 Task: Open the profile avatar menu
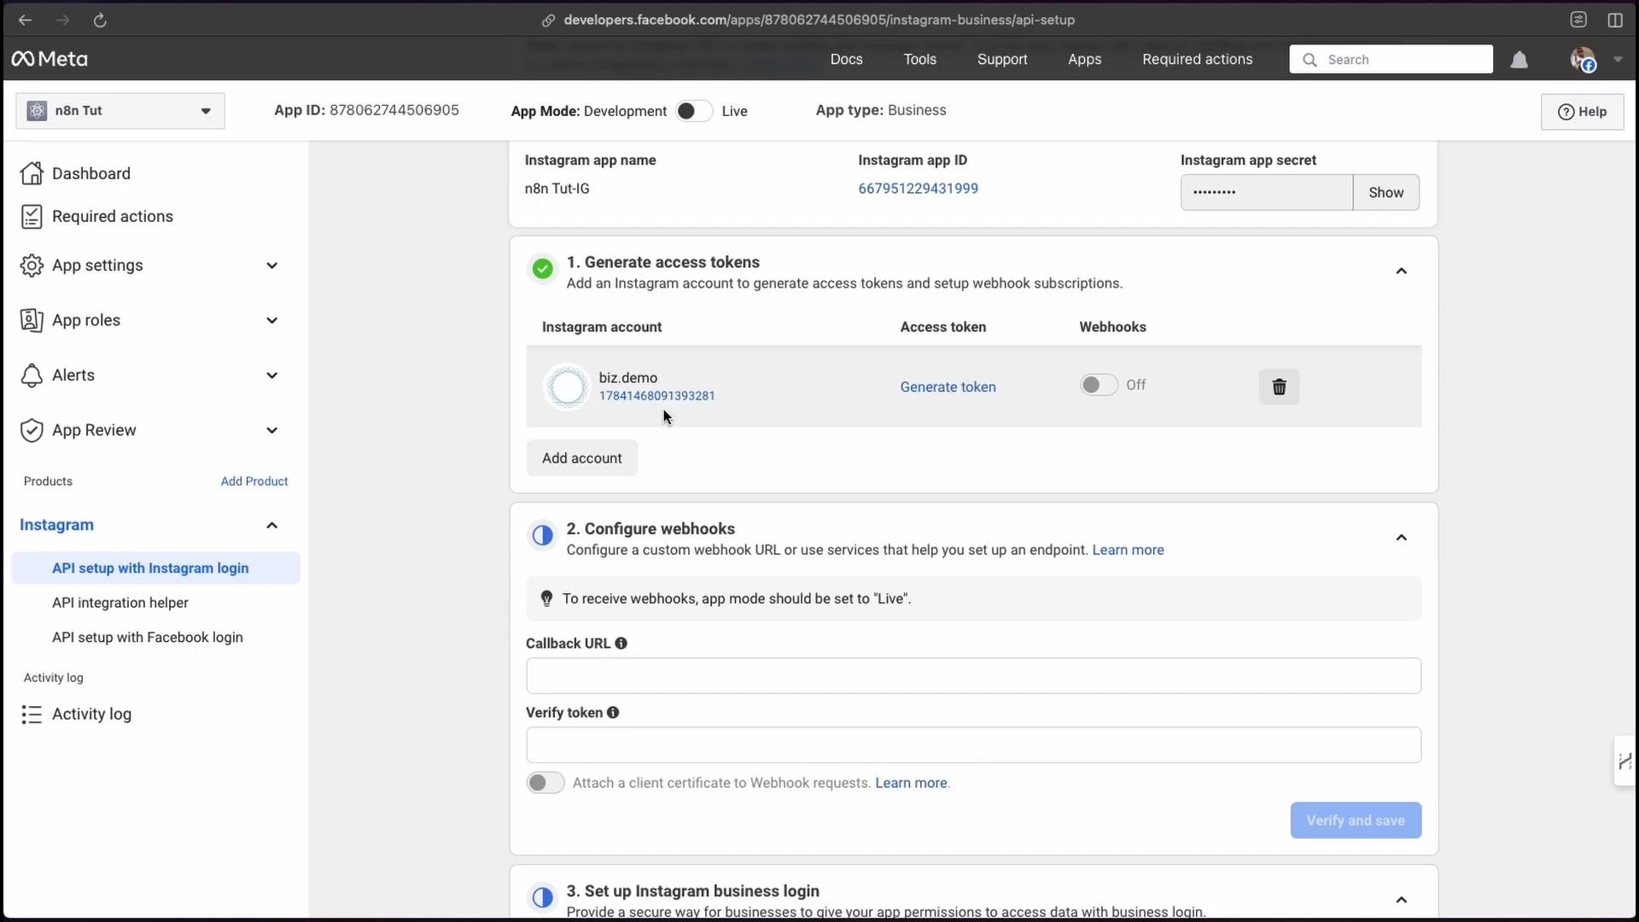coord(1583,60)
